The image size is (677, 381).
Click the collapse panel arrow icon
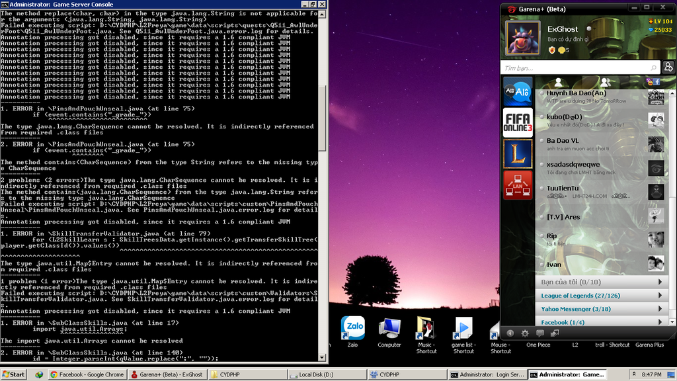(x=510, y=333)
